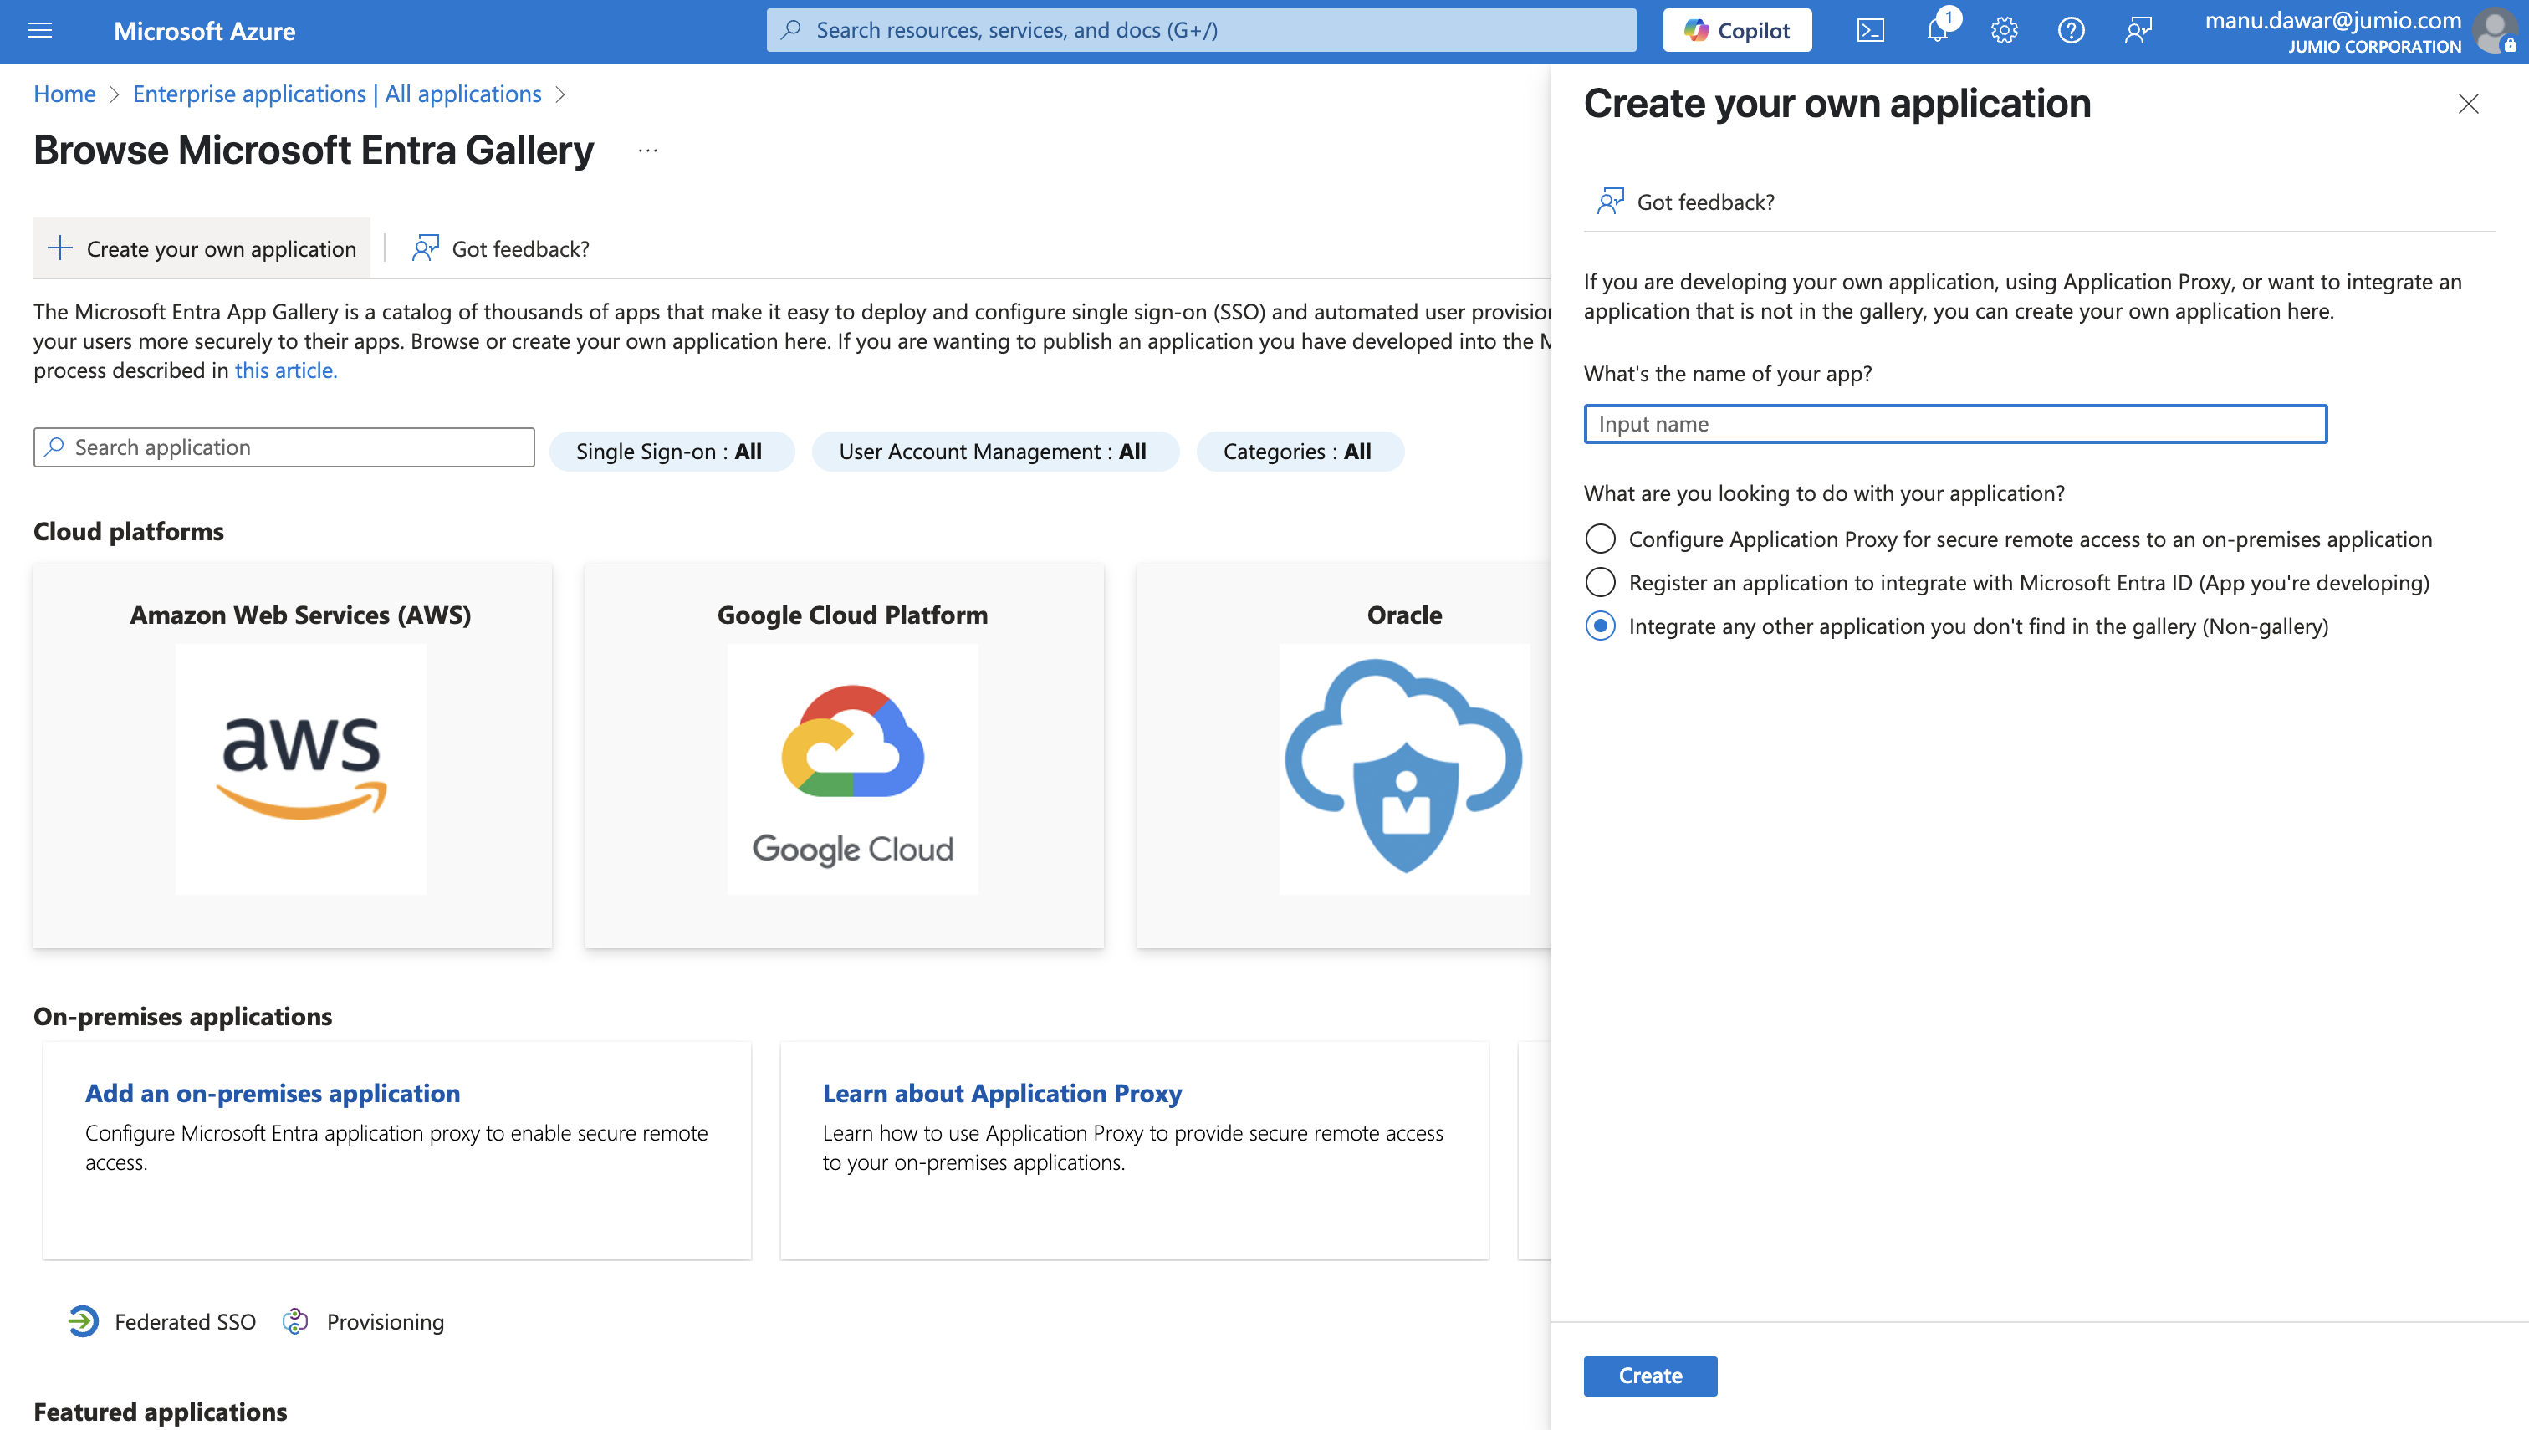Open the Categories : All filter
Screen dimensions: 2529x1430
(x=1299, y=452)
